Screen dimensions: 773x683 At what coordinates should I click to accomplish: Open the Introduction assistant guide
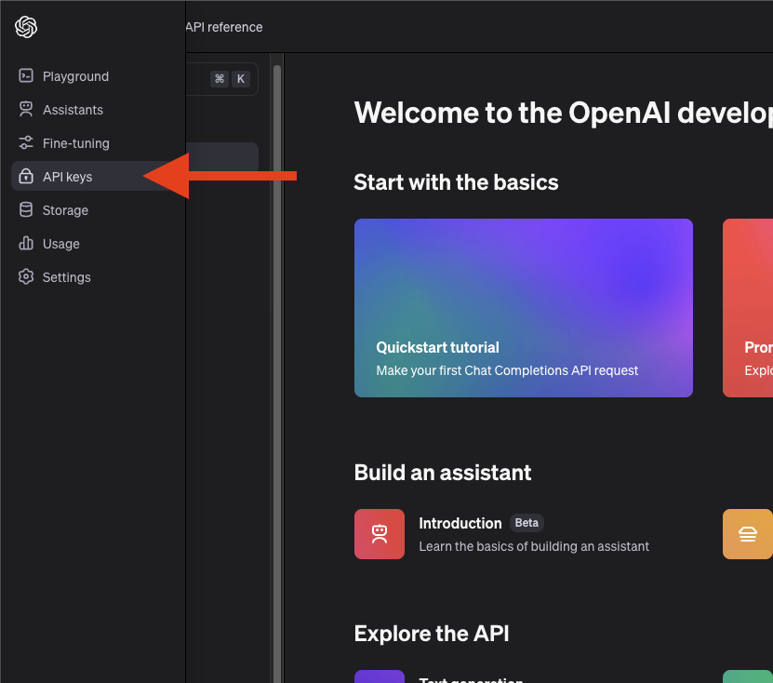click(x=460, y=523)
